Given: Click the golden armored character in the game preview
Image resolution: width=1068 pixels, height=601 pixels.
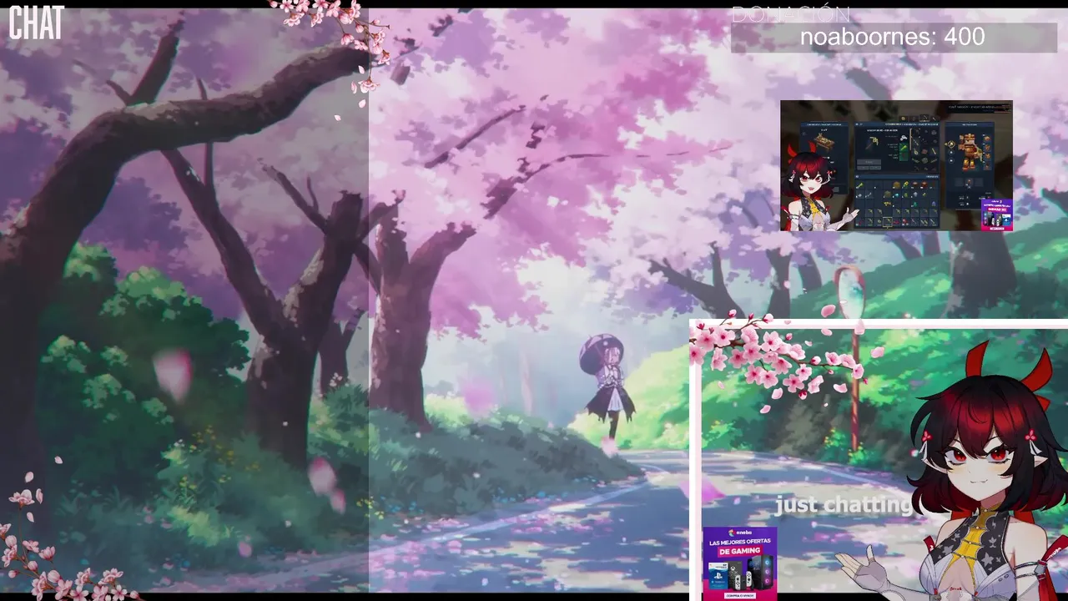Looking at the screenshot, I should tap(970, 151).
